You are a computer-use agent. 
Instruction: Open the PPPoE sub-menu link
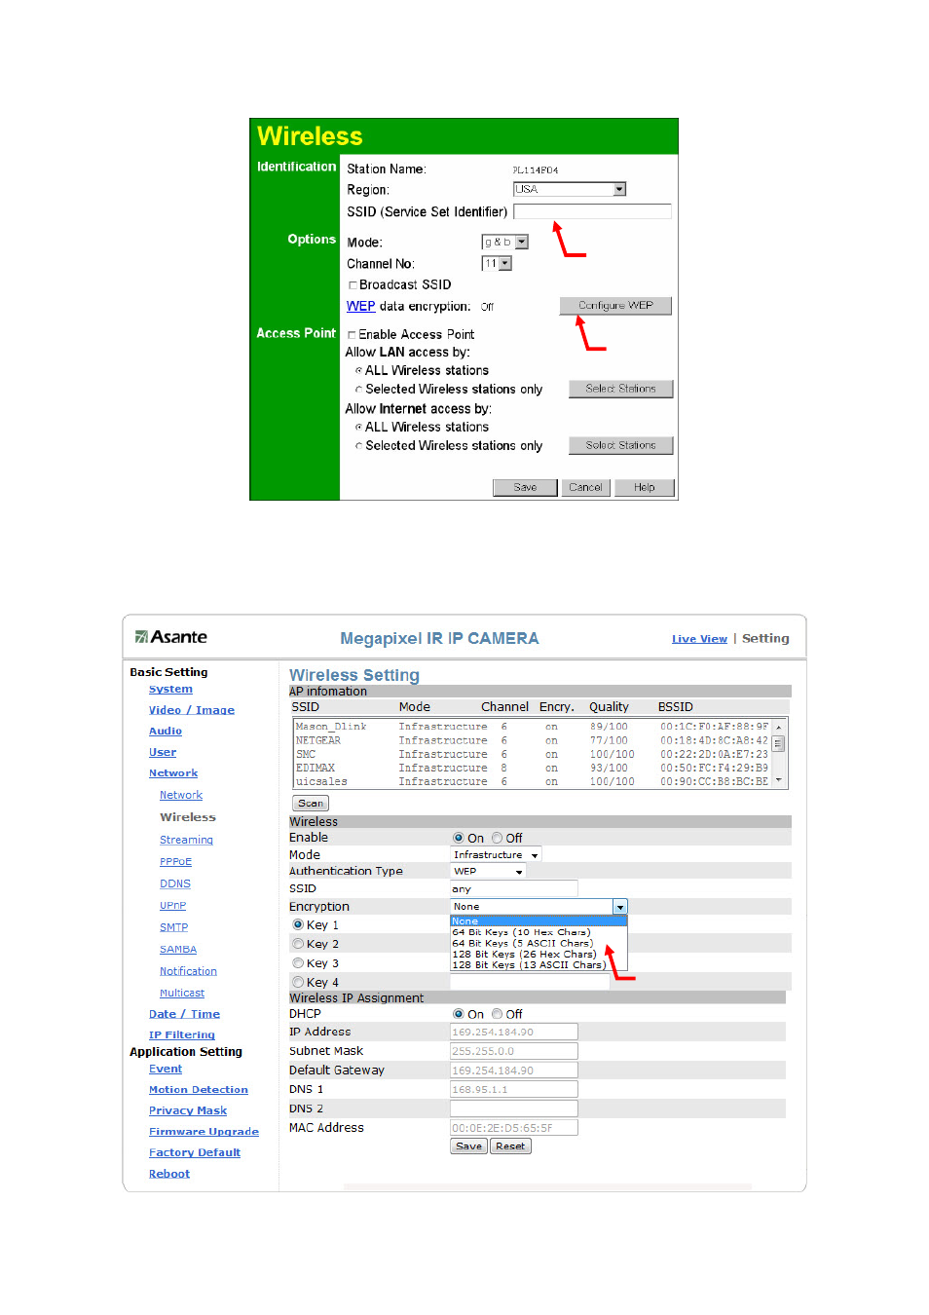pyautogui.click(x=175, y=862)
